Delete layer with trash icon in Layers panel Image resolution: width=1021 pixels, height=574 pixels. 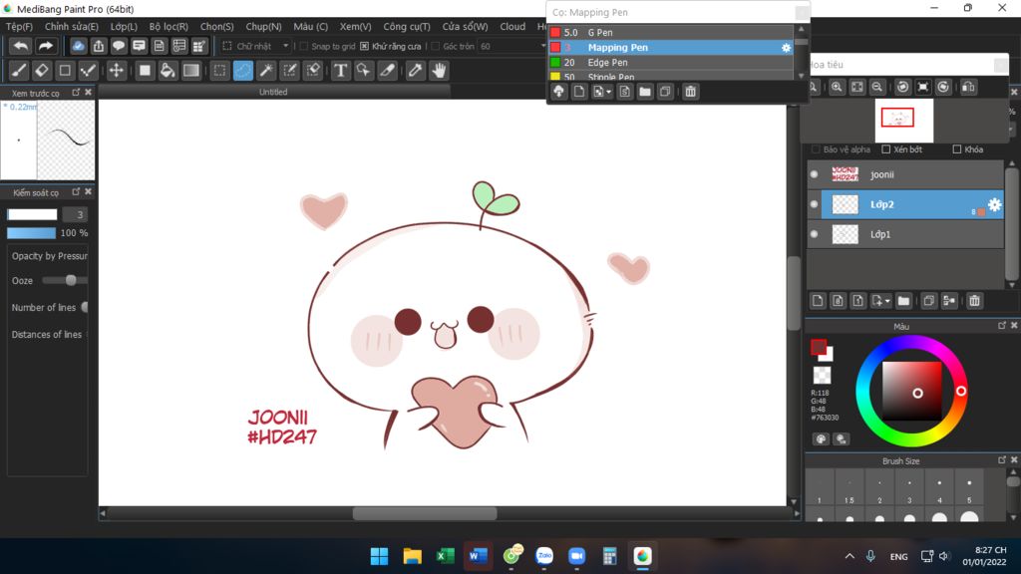click(974, 301)
